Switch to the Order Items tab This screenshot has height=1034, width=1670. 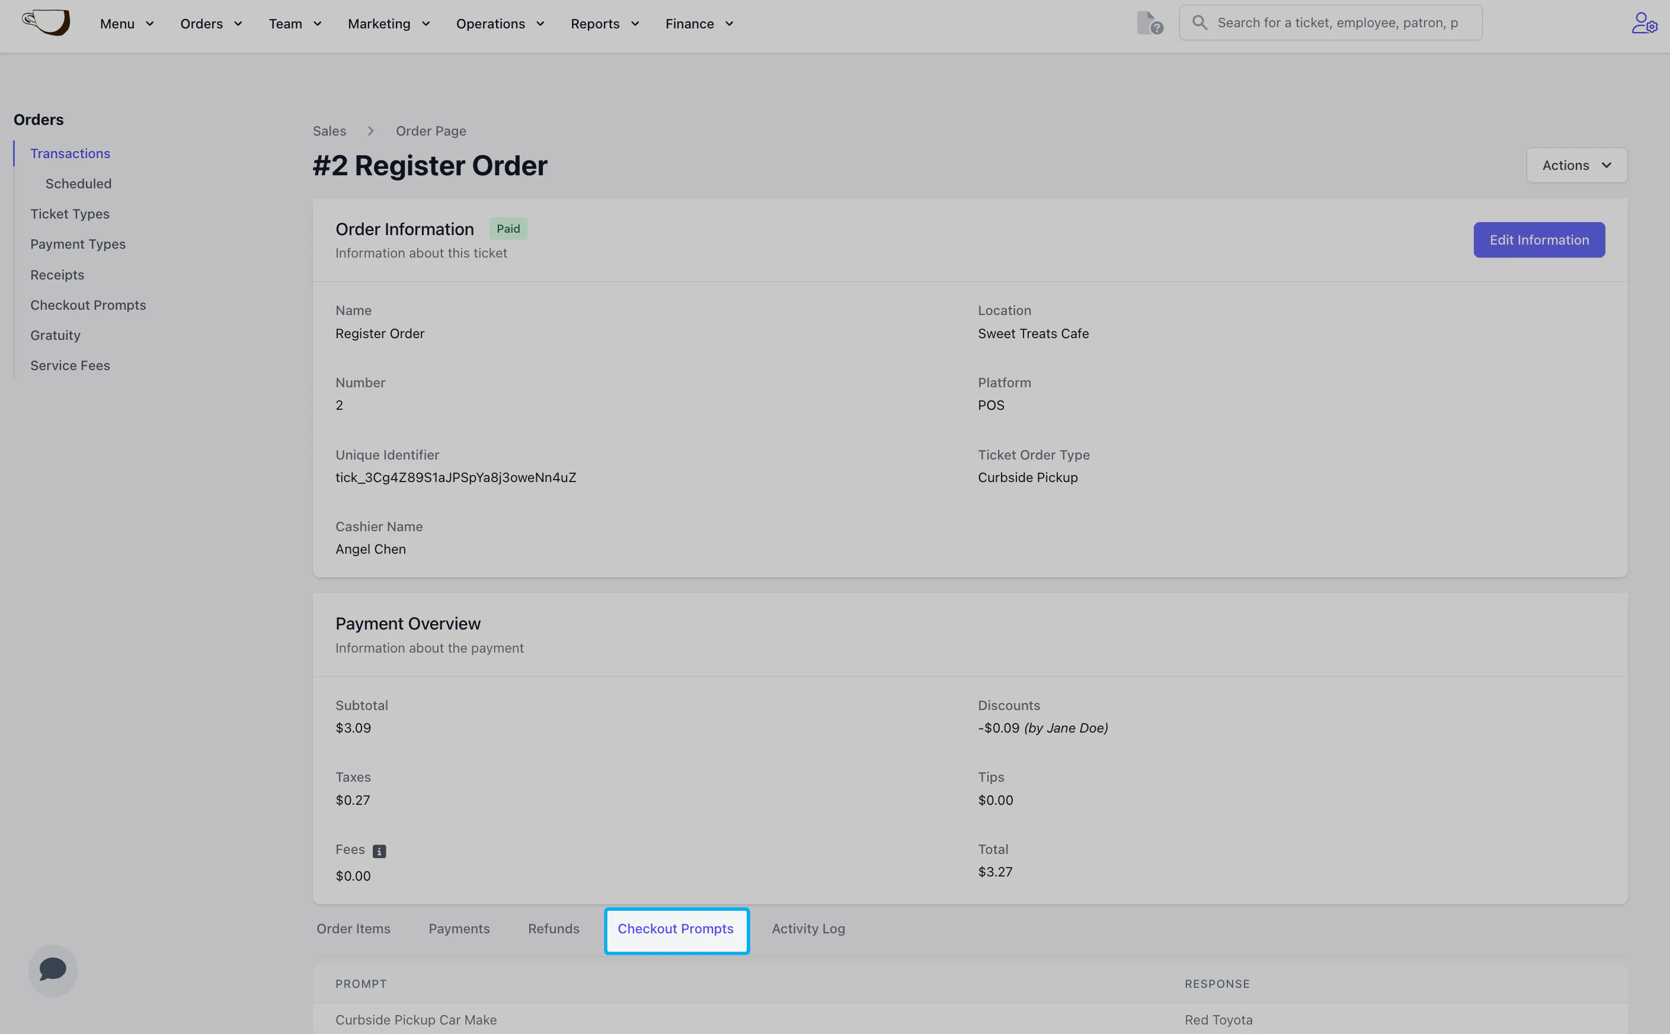353,929
